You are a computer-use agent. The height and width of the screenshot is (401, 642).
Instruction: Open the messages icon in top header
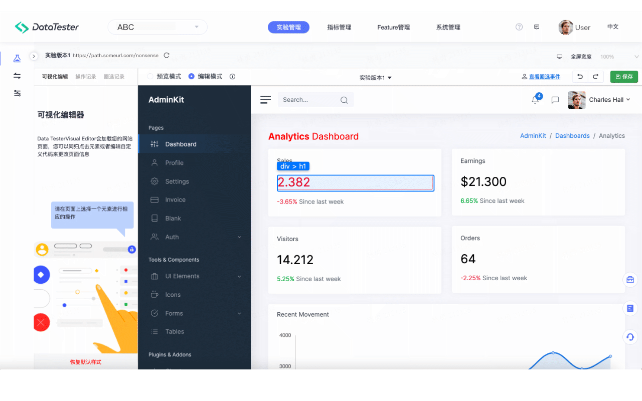pos(537,27)
